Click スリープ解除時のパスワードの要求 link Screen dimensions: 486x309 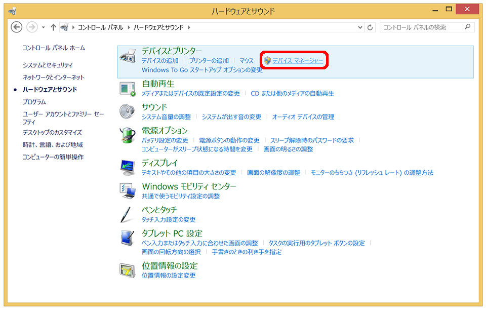click(x=312, y=140)
